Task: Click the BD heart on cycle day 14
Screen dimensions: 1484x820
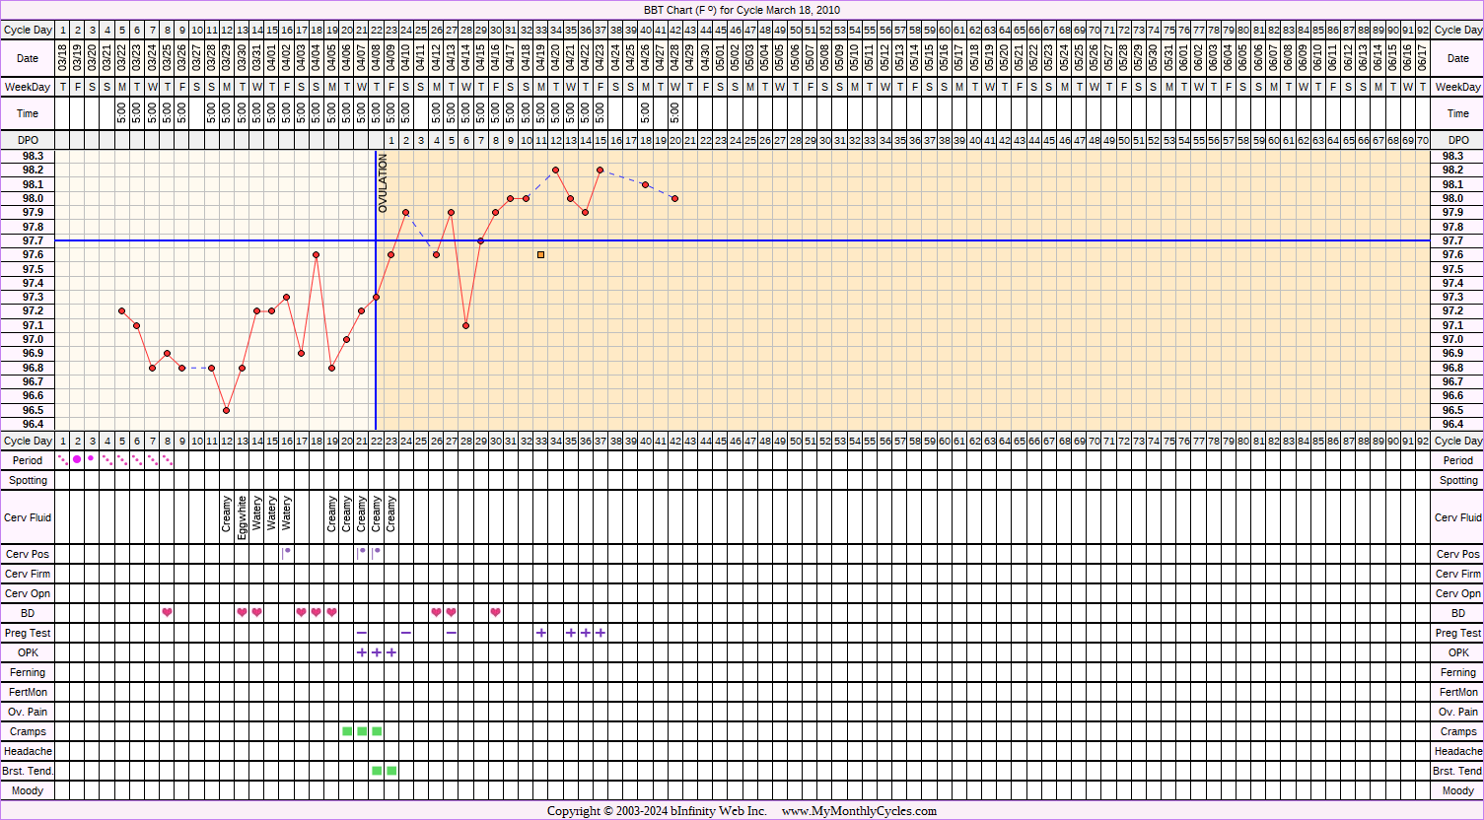Action: pyautogui.click(x=256, y=613)
